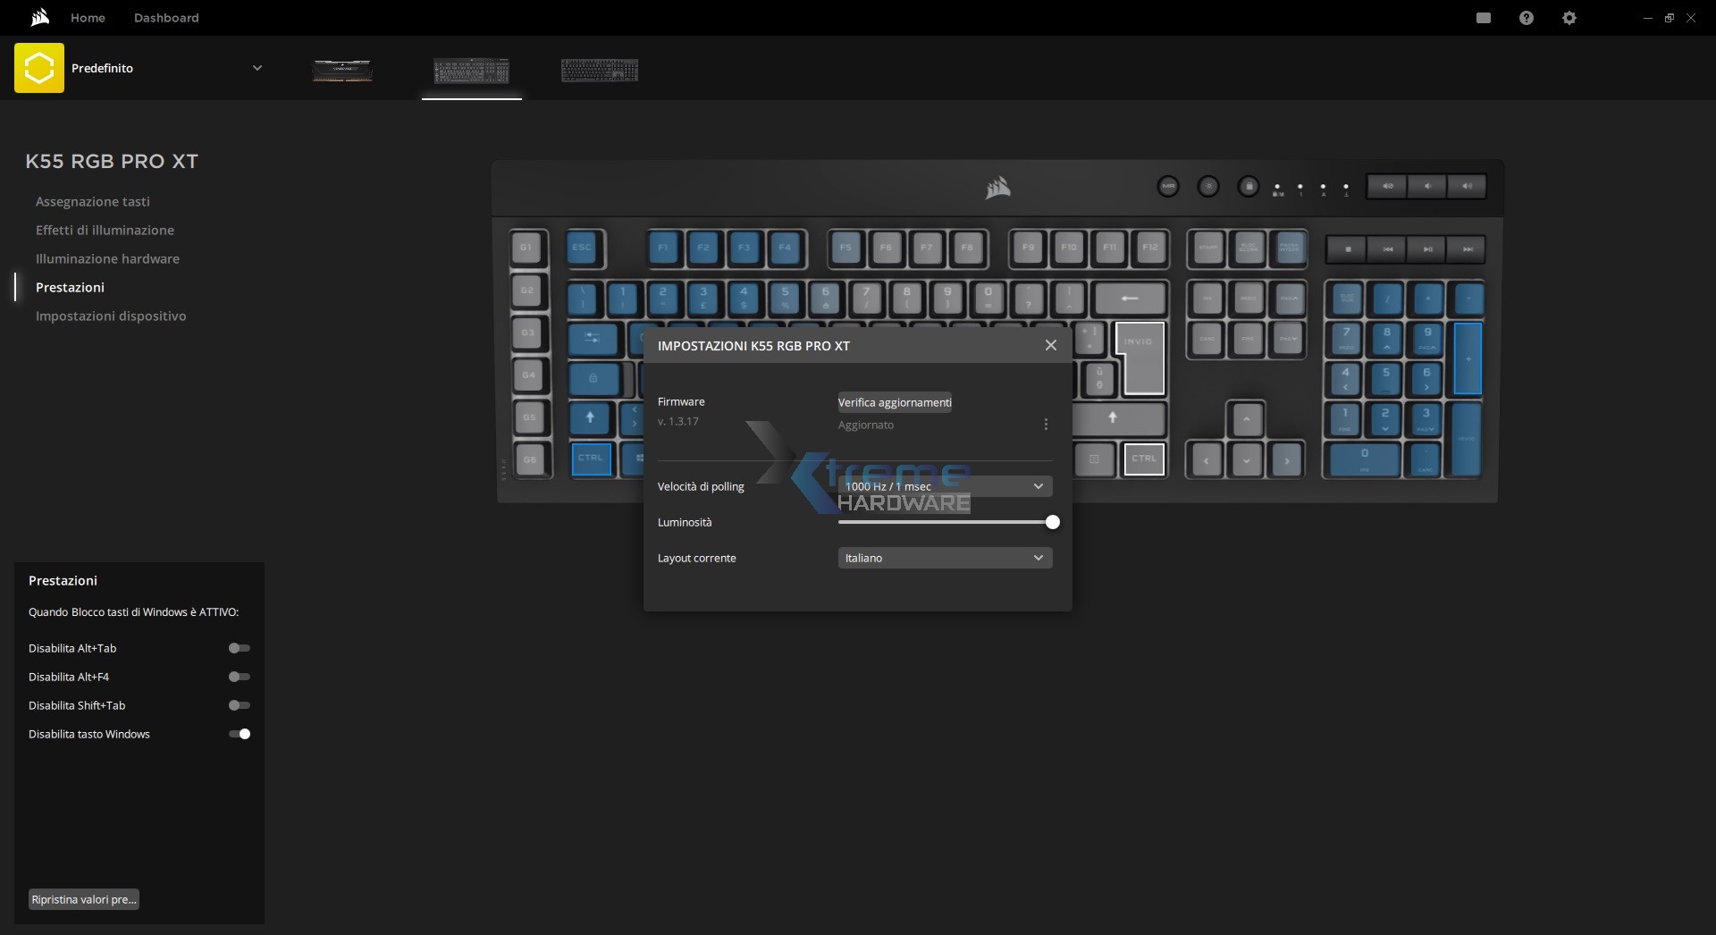The image size is (1716, 935).
Task: Click Verifica aggiornamenti button
Action: click(x=895, y=402)
